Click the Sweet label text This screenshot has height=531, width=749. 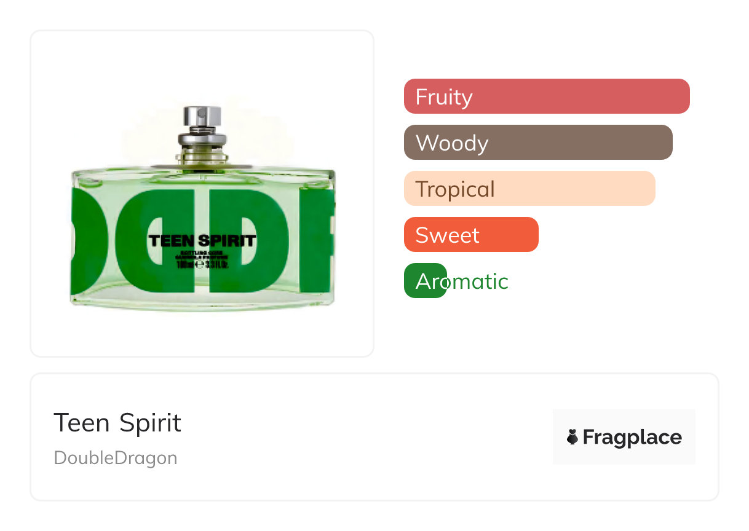coord(448,235)
